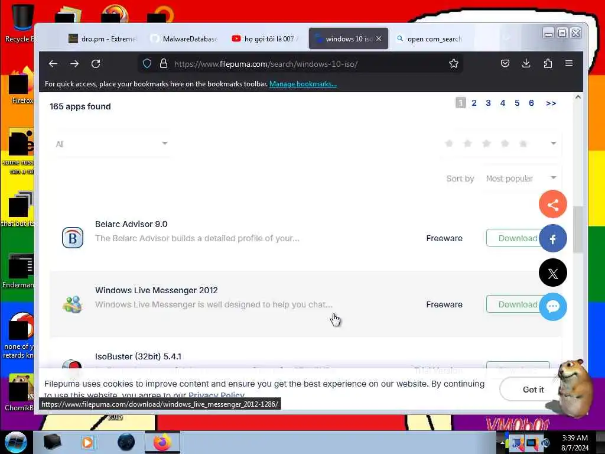The height and width of the screenshot is (454, 605).
Task: Go to results page 5
Action: click(517, 103)
